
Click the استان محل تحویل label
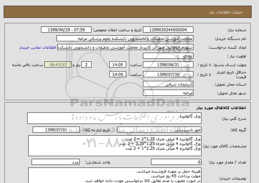[x=230, y=84]
